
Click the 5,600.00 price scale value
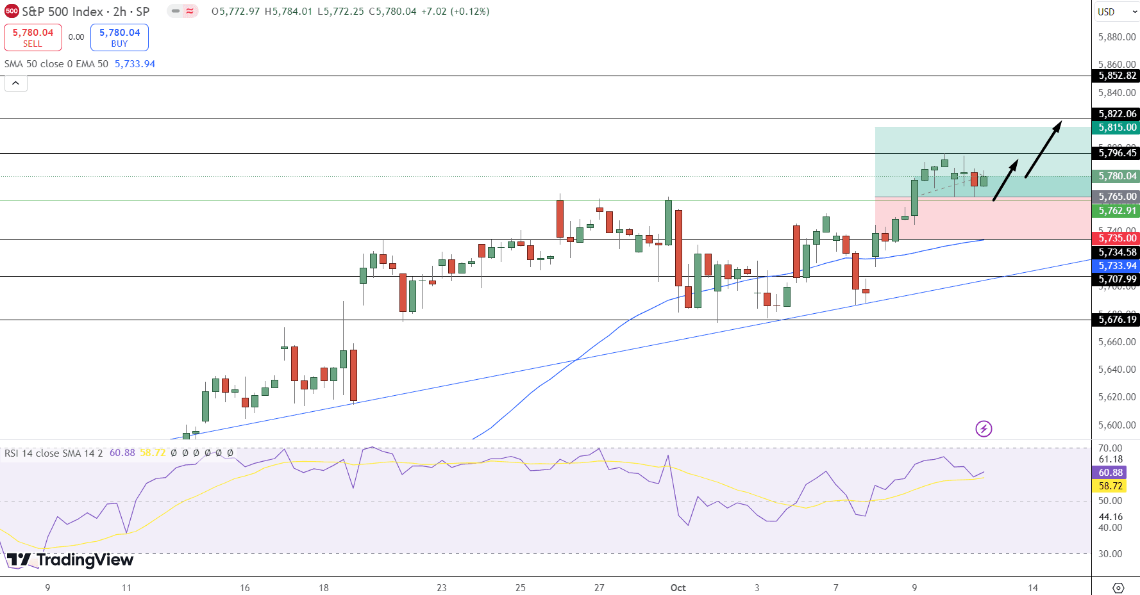[1117, 425]
